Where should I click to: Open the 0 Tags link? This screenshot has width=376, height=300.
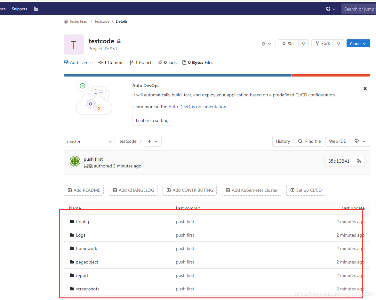click(167, 62)
